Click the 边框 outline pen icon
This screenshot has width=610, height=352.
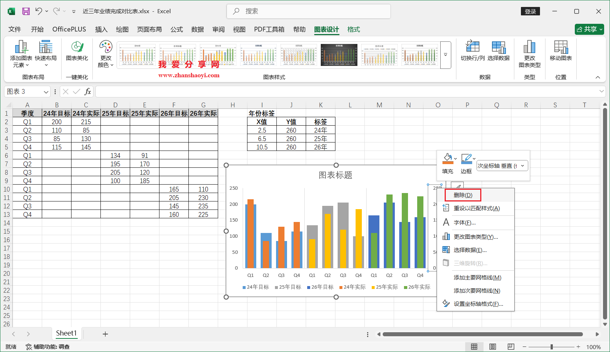click(x=466, y=159)
